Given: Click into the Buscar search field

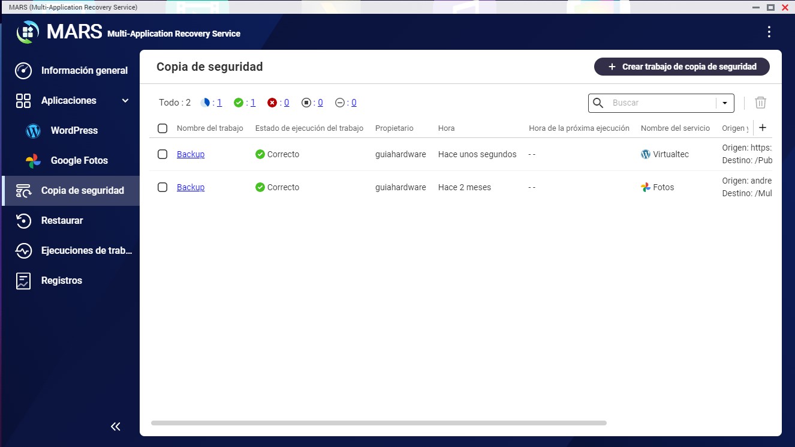Looking at the screenshot, I should tap(662, 103).
